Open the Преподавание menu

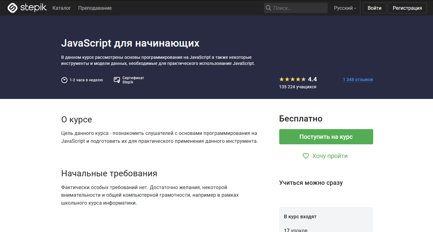pyautogui.click(x=95, y=8)
